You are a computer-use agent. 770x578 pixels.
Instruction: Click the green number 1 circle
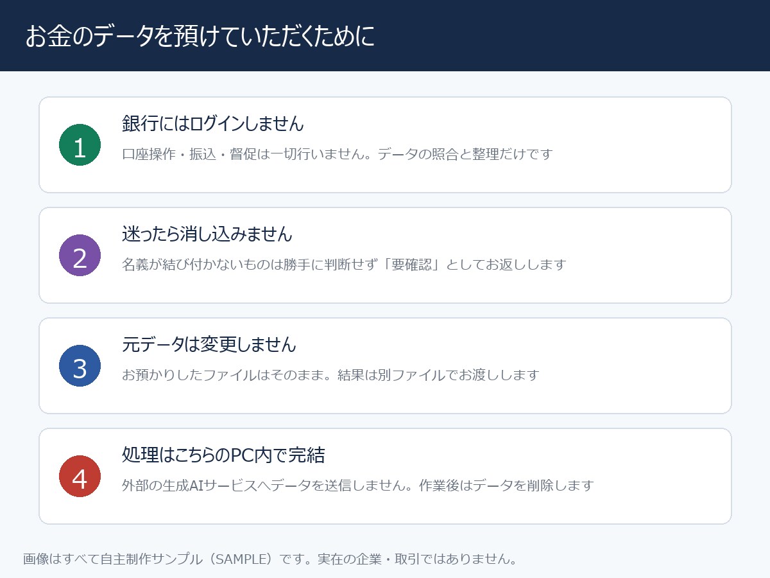(80, 145)
